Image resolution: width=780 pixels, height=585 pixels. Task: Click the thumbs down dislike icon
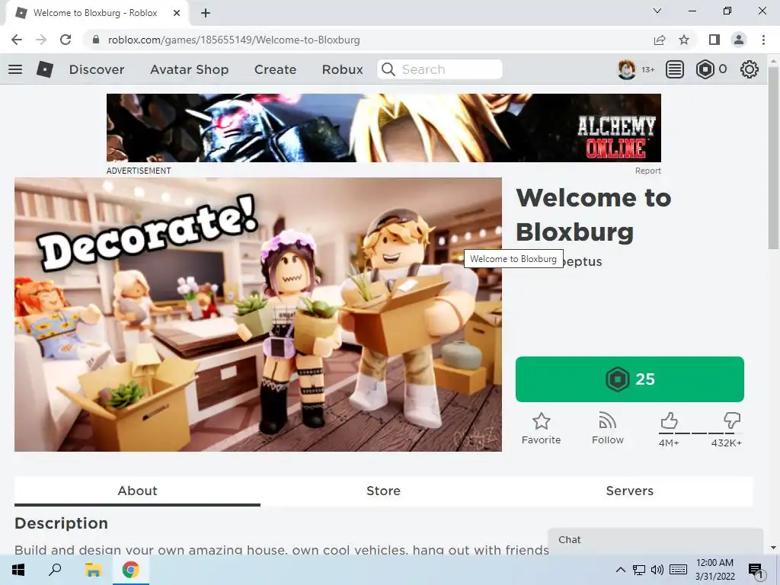coord(731,420)
